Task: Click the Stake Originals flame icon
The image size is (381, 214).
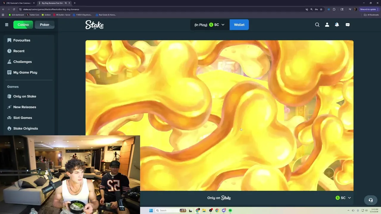Action: point(9,128)
